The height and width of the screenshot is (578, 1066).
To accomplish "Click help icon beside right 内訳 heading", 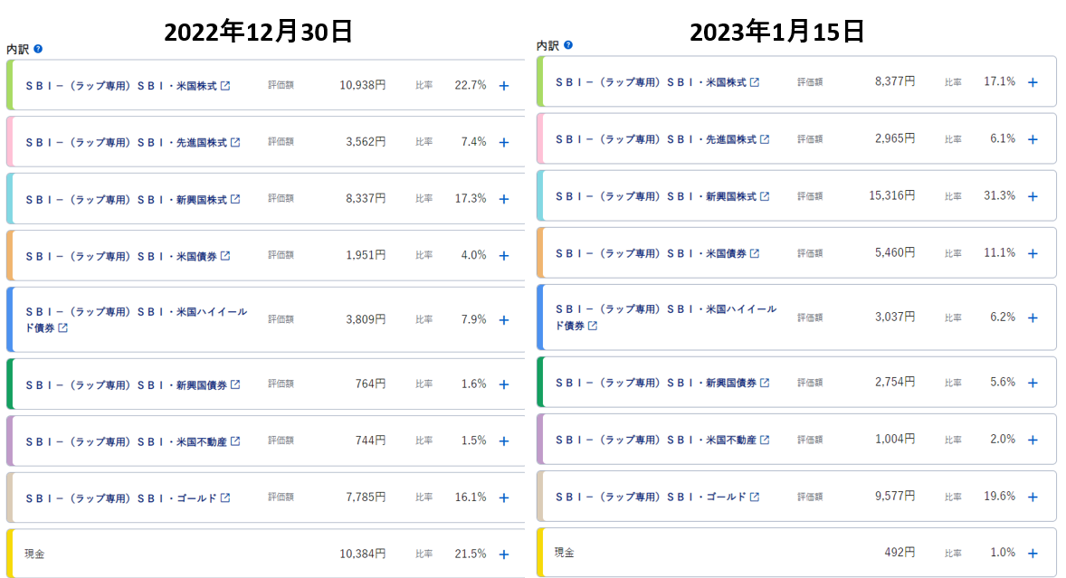I will coord(568,45).
